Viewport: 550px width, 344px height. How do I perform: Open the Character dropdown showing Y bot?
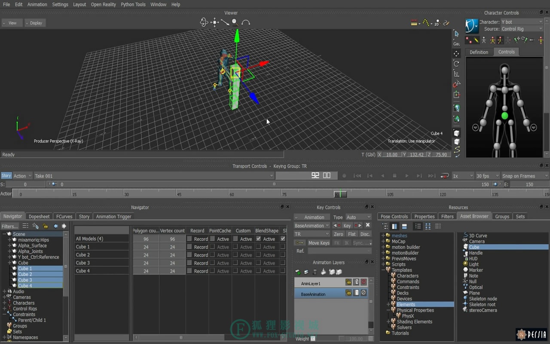(x=522, y=21)
